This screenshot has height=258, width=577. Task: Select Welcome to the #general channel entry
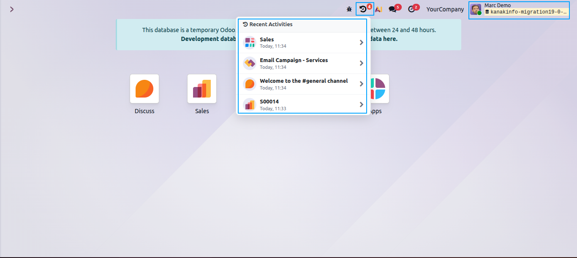click(302, 84)
